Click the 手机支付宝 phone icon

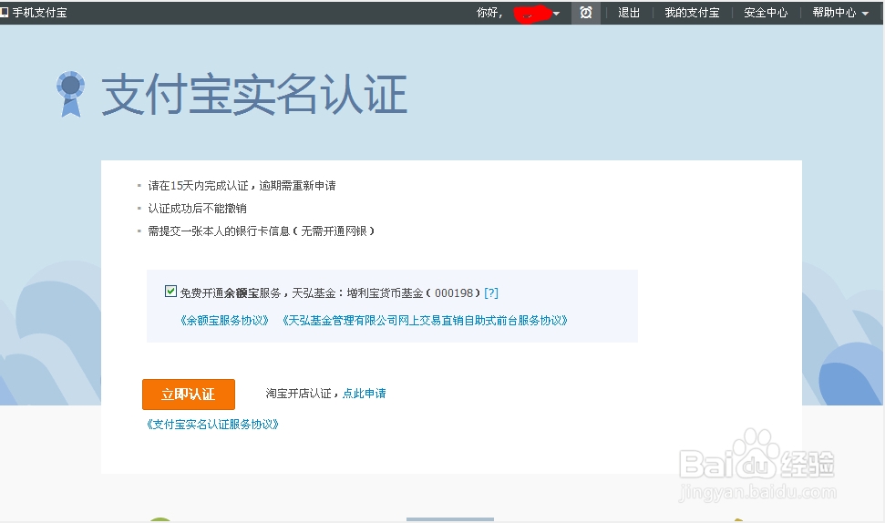click(x=4, y=12)
